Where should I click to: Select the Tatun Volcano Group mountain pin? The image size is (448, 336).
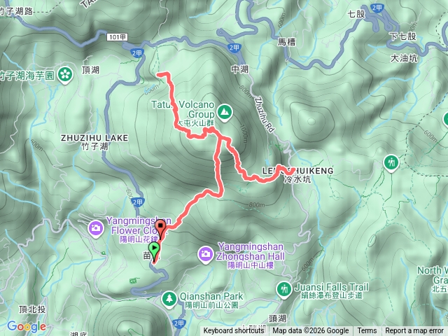225,112
